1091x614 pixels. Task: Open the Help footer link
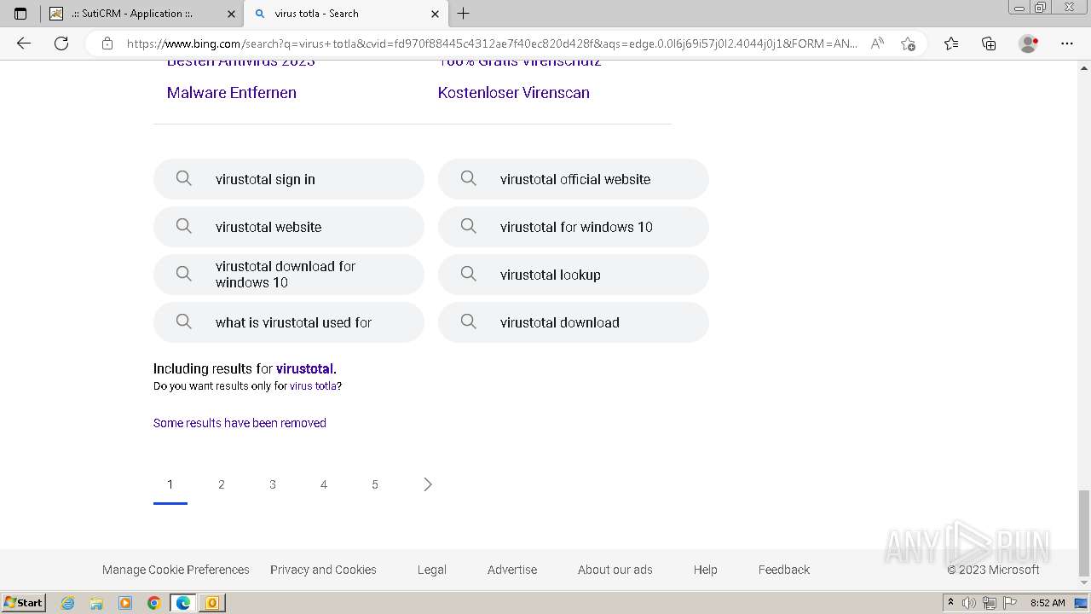click(706, 570)
